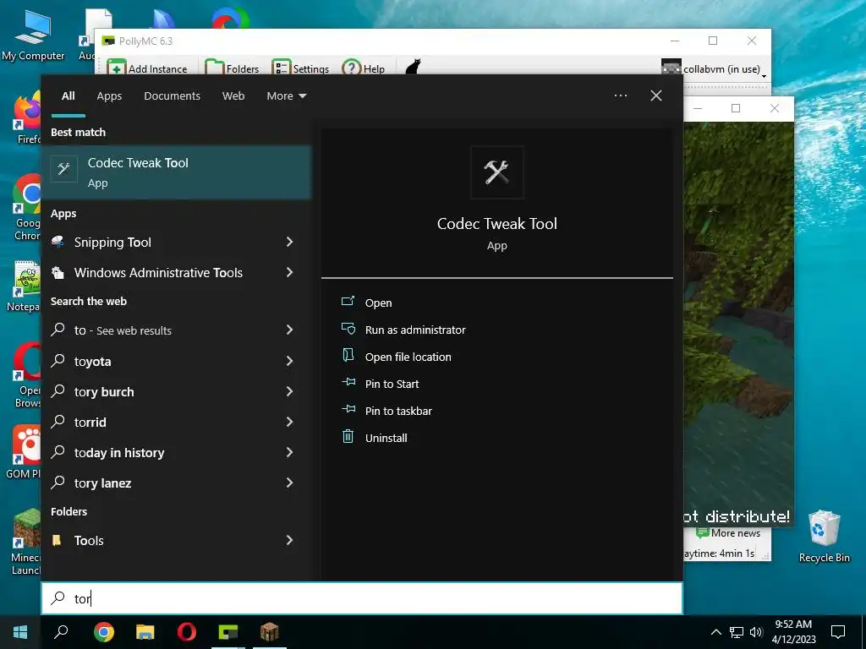Click the Codec Tweak Tool large preview icon
Viewport: 866px width, 649px height.
(496, 172)
